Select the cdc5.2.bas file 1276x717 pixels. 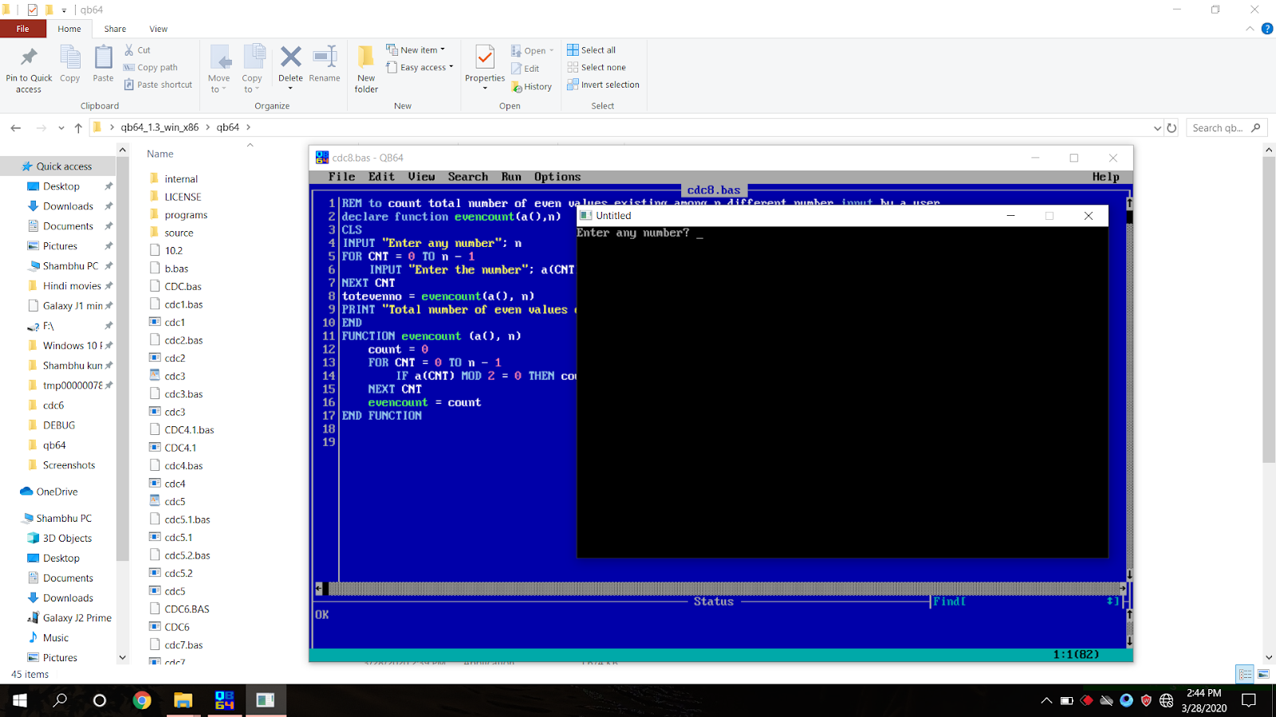187,555
